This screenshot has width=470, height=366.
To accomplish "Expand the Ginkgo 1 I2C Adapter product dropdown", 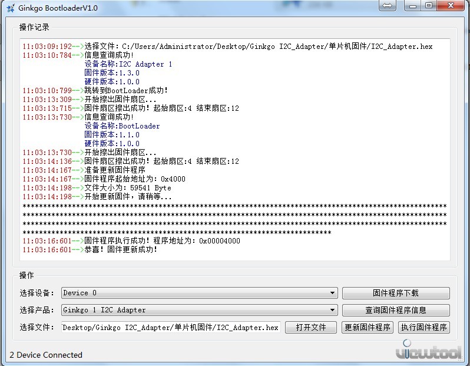I will [x=199, y=310].
